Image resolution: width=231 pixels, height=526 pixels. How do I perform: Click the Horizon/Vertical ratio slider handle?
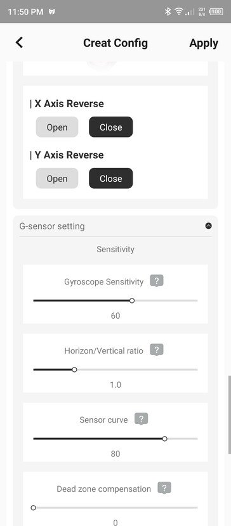coord(74,369)
